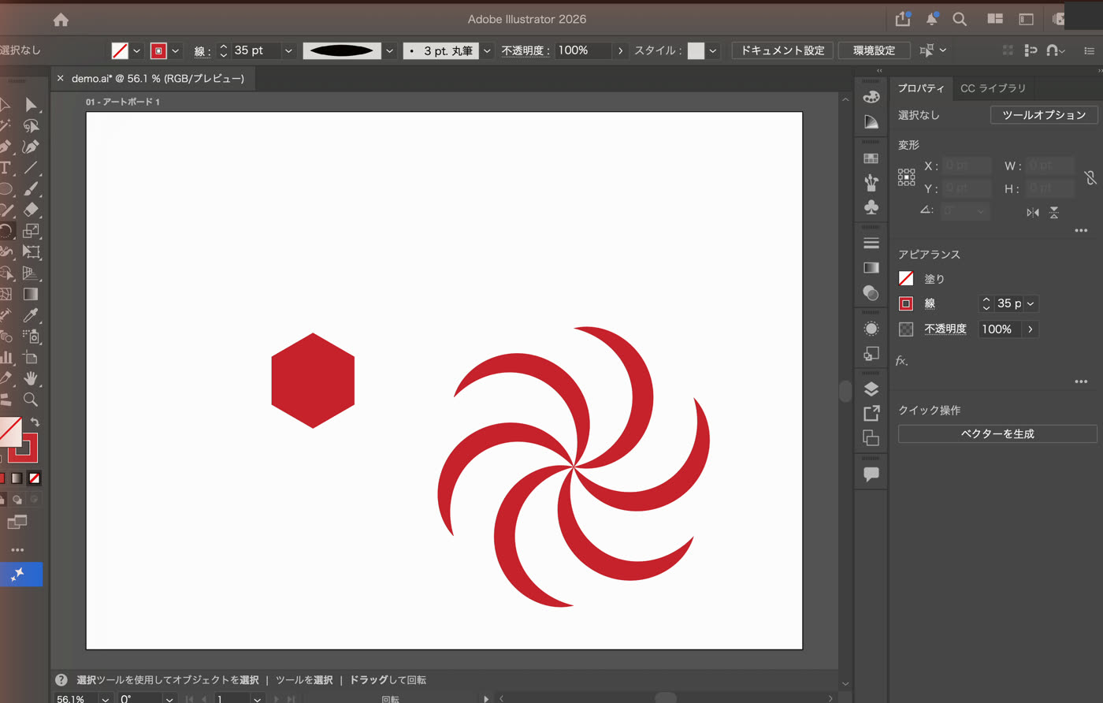1103x703 pixels.
Task: Set color mode to None
Action: click(x=35, y=478)
